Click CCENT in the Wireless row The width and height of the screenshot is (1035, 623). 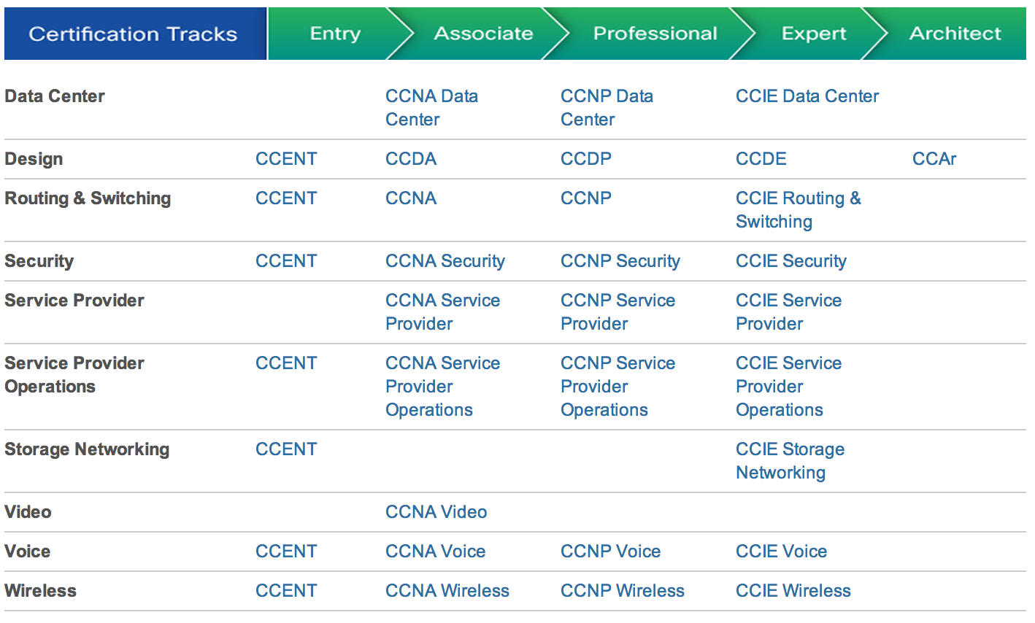point(285,591)
